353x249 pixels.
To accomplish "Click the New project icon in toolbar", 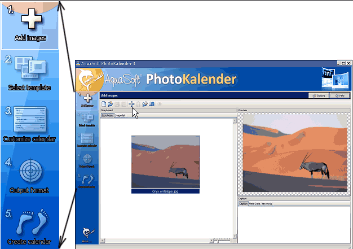I will click(104, 104).
